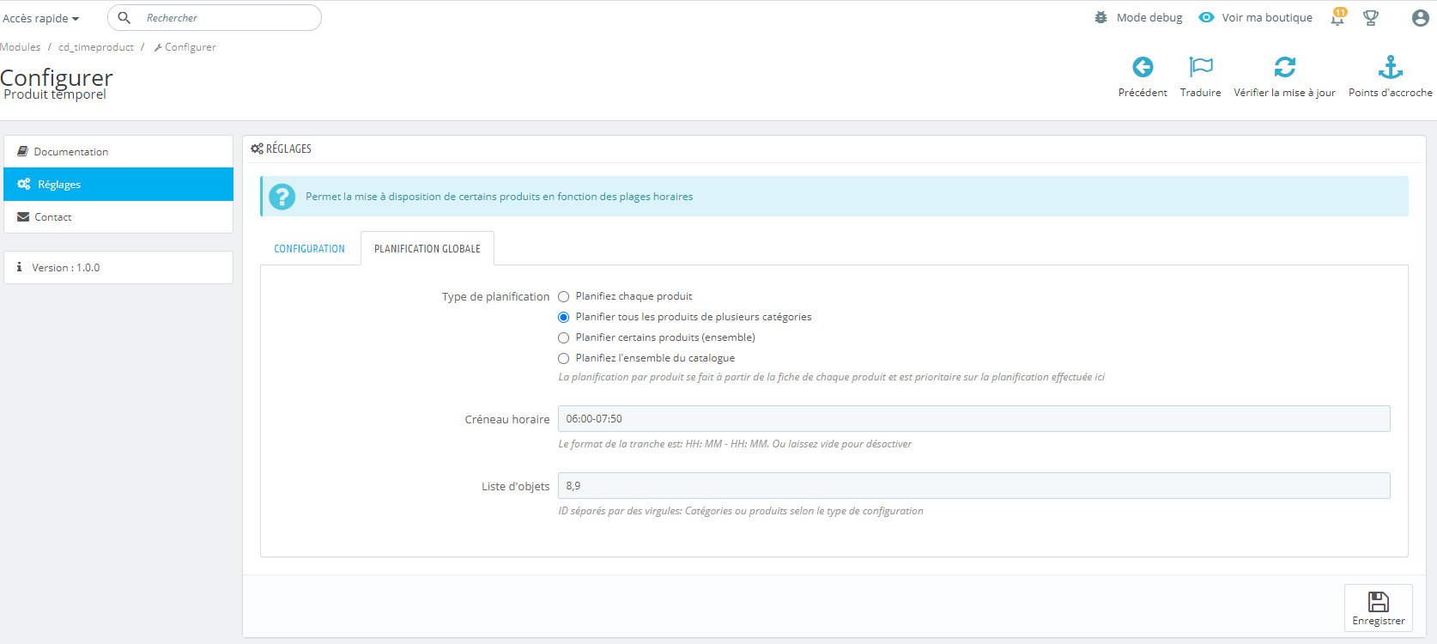Viewport: 1437px width, 644px height.
Task: Click the Type de planification label
Action: (x=495, y=297)
